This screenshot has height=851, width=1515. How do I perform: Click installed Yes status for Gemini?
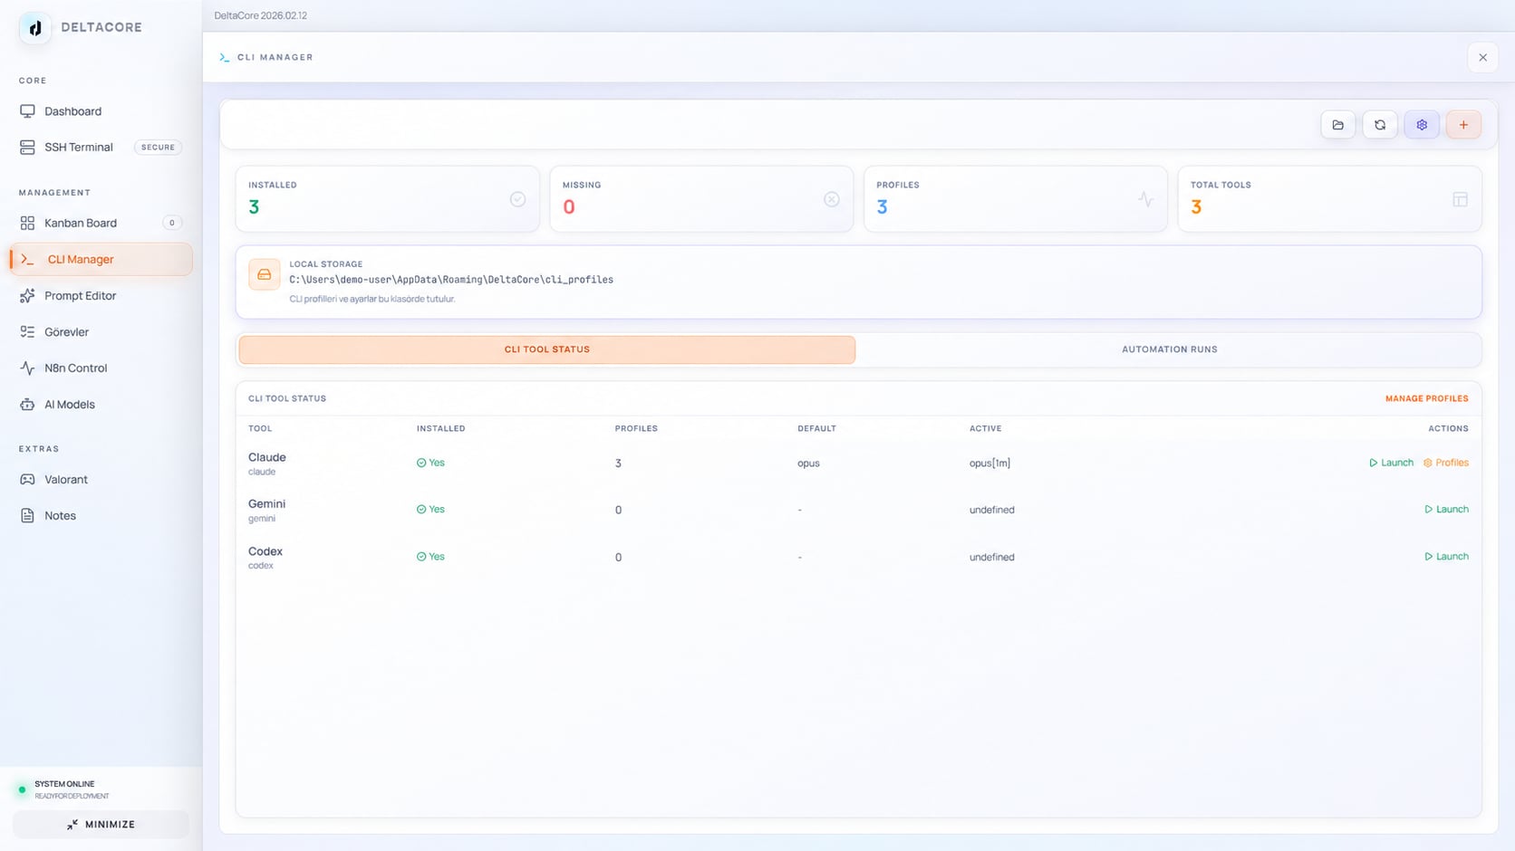430,510
